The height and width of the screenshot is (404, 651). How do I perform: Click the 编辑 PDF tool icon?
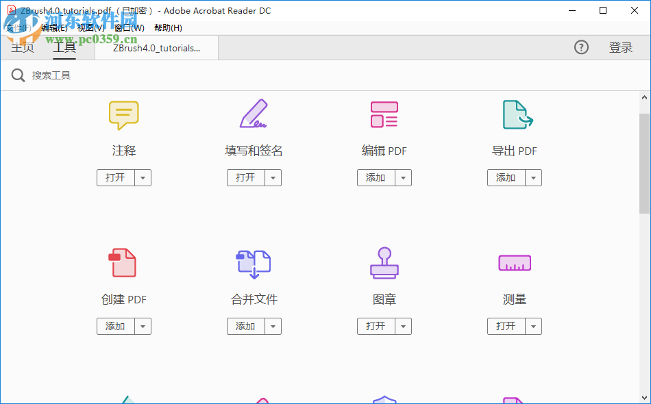pyautogui.click(x=384, y=114)
